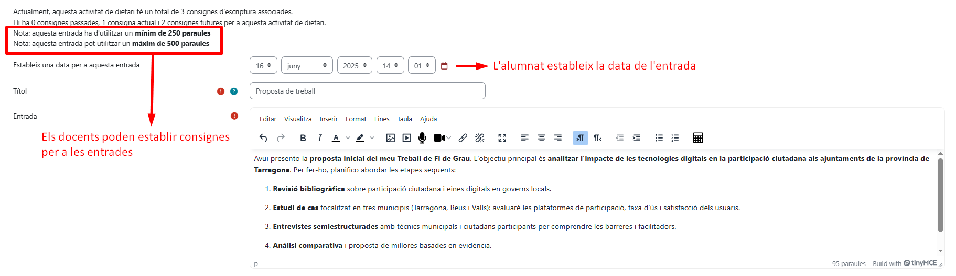Expand the text color options arrow
This screenshot has height=276, width=956.
point(348,138)
